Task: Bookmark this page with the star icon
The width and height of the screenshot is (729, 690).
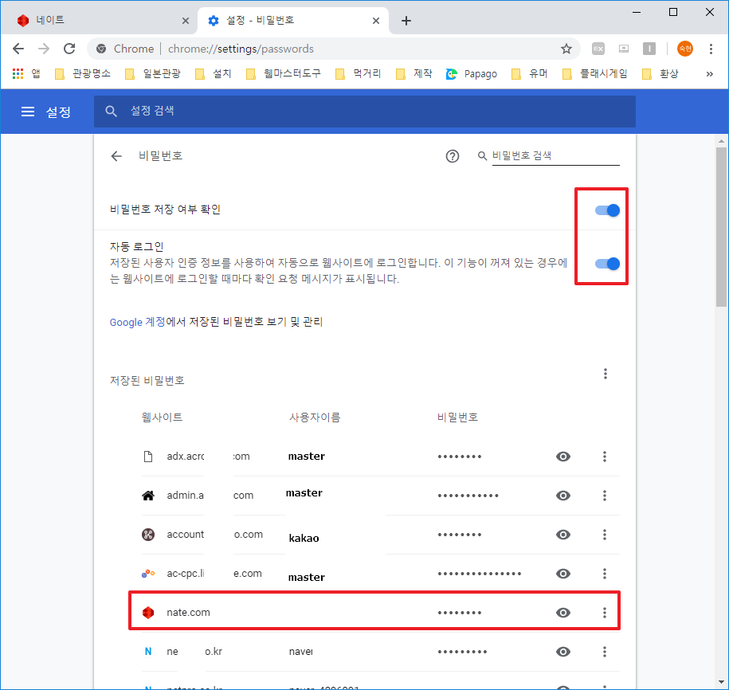Action: pos(566,49)
